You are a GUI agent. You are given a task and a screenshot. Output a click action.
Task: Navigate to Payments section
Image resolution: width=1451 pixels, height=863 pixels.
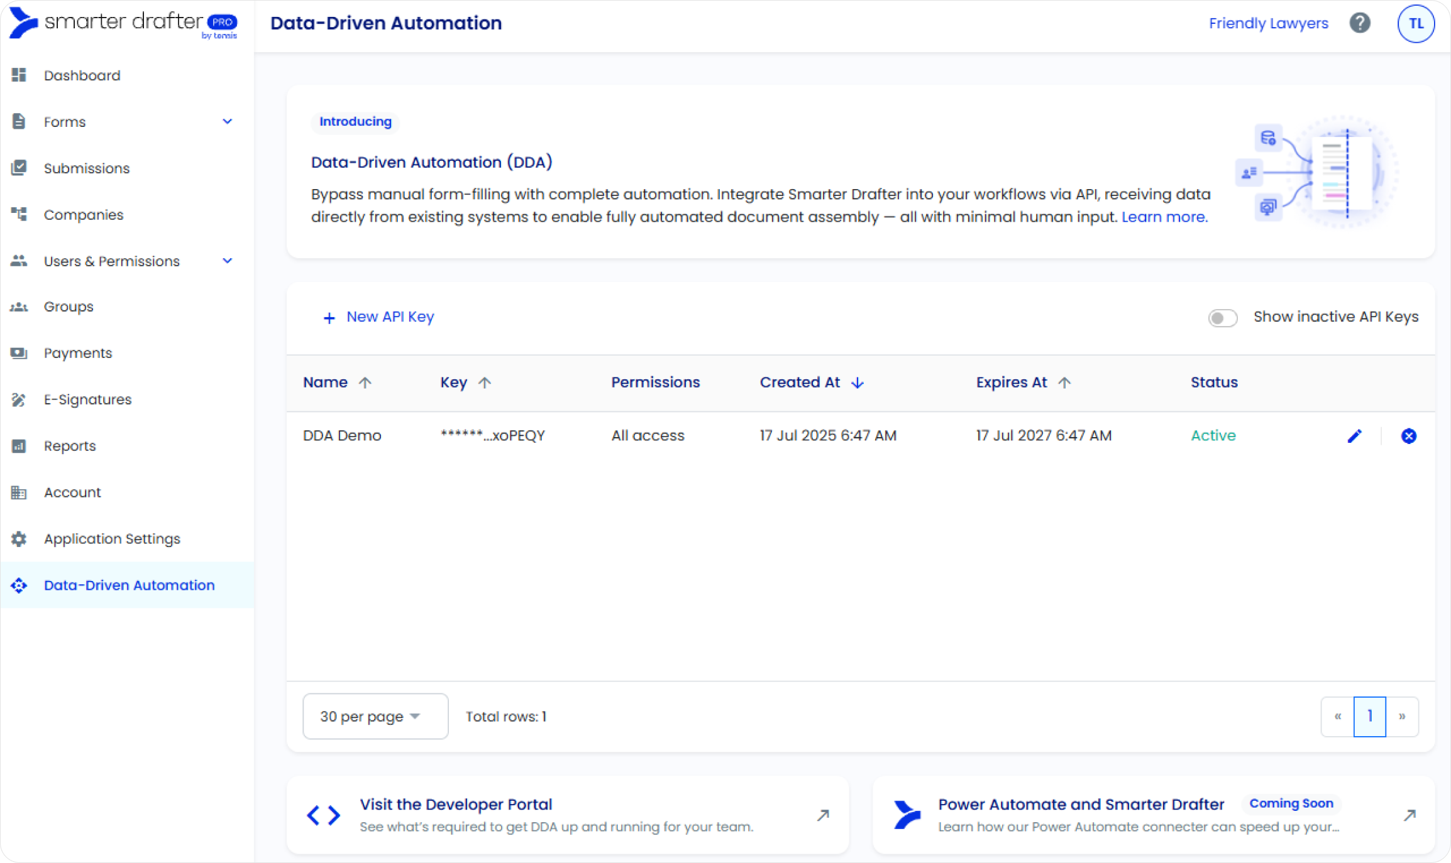click(127, 353)
